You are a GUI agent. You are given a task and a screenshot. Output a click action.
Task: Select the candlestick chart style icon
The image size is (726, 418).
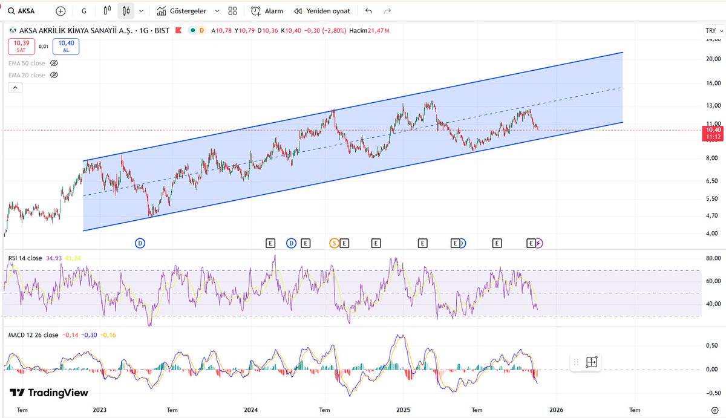coord(126,10)
